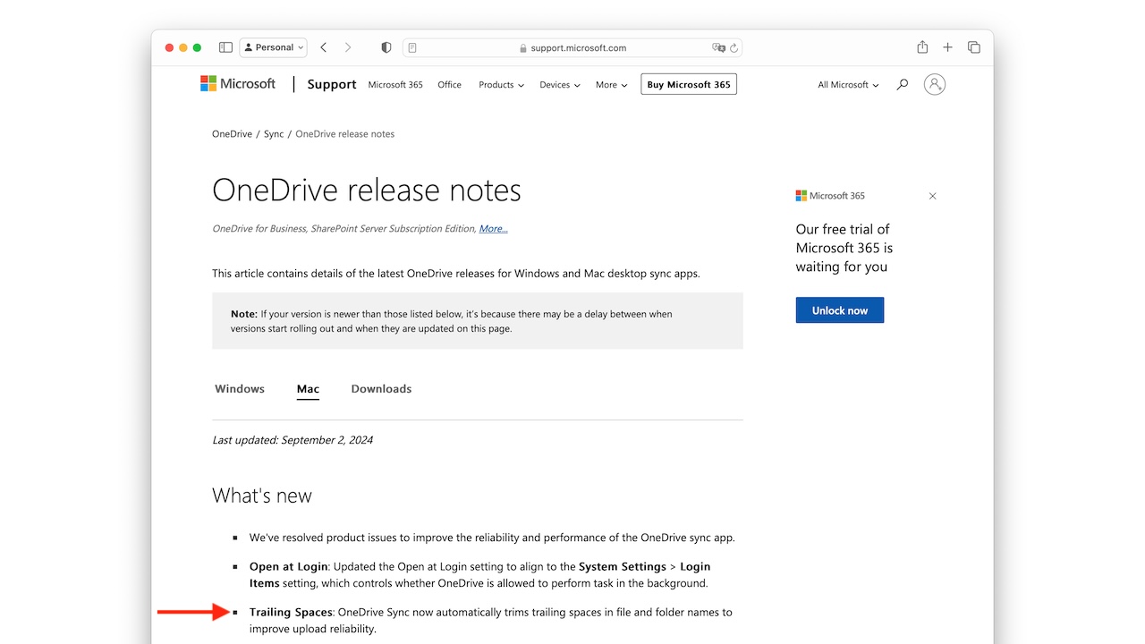
Task: Switch to the Downloads tab
Action: tap(381, 389)
